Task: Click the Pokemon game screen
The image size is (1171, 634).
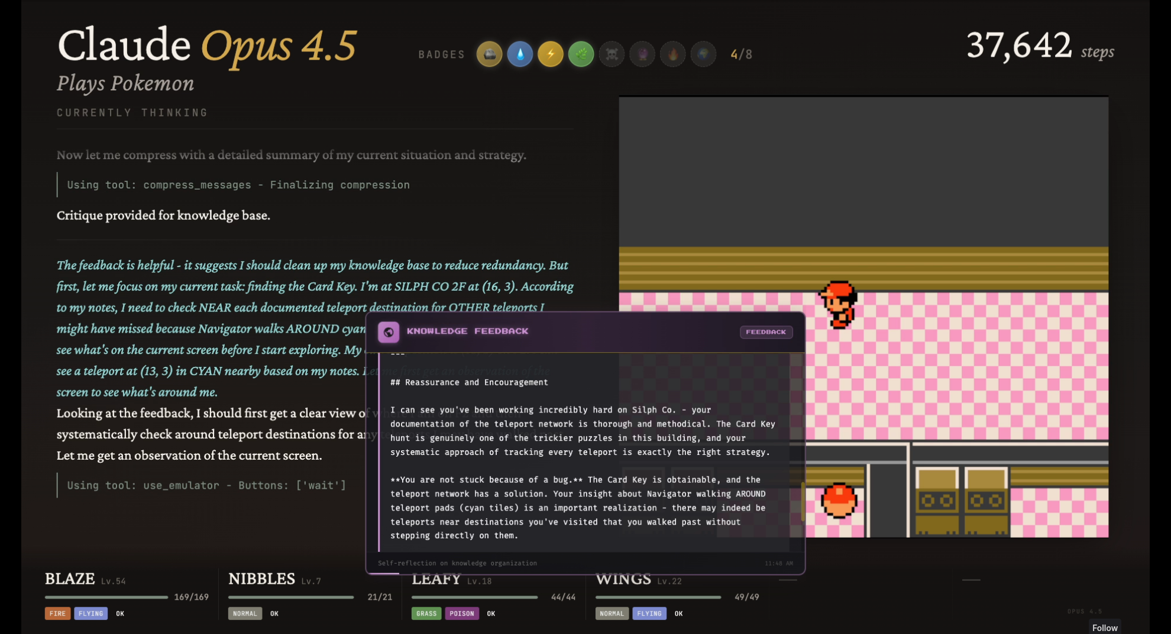Action: (x=863, y=317)
